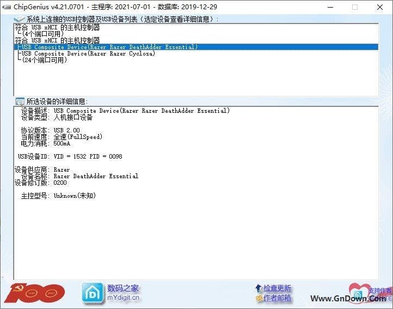The height and width of the screenshot is (309, 393).
Task: Open 检查更新 link
Action: (x=277, y=288)
